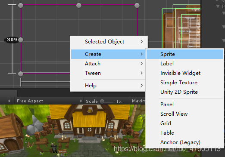Click the top-right handle of widget

pyautogui.click(x=137, y=6)
